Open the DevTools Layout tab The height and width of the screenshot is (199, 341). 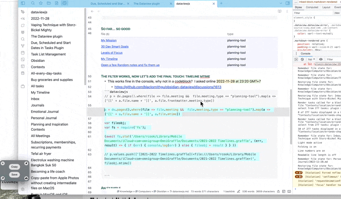[326, 7]
